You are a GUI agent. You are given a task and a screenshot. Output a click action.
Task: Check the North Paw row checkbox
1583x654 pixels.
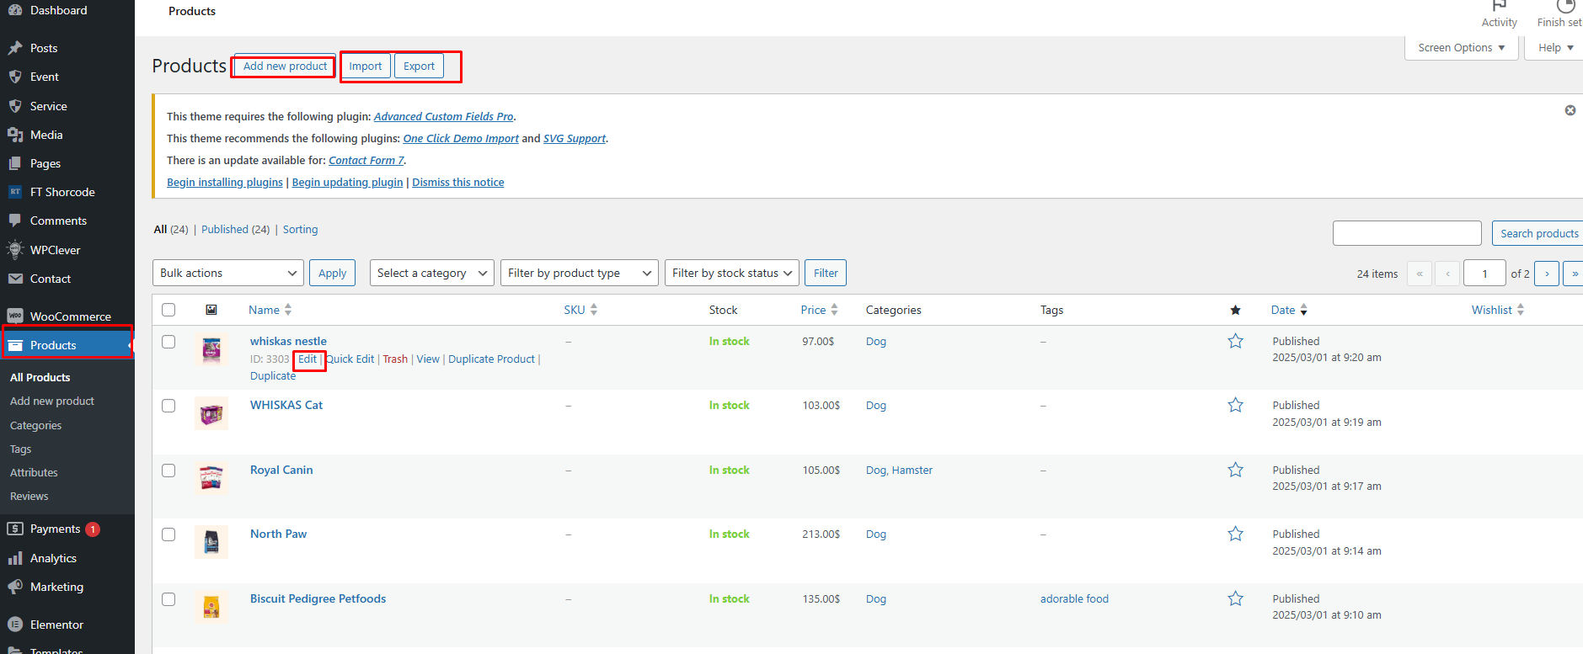168,534
